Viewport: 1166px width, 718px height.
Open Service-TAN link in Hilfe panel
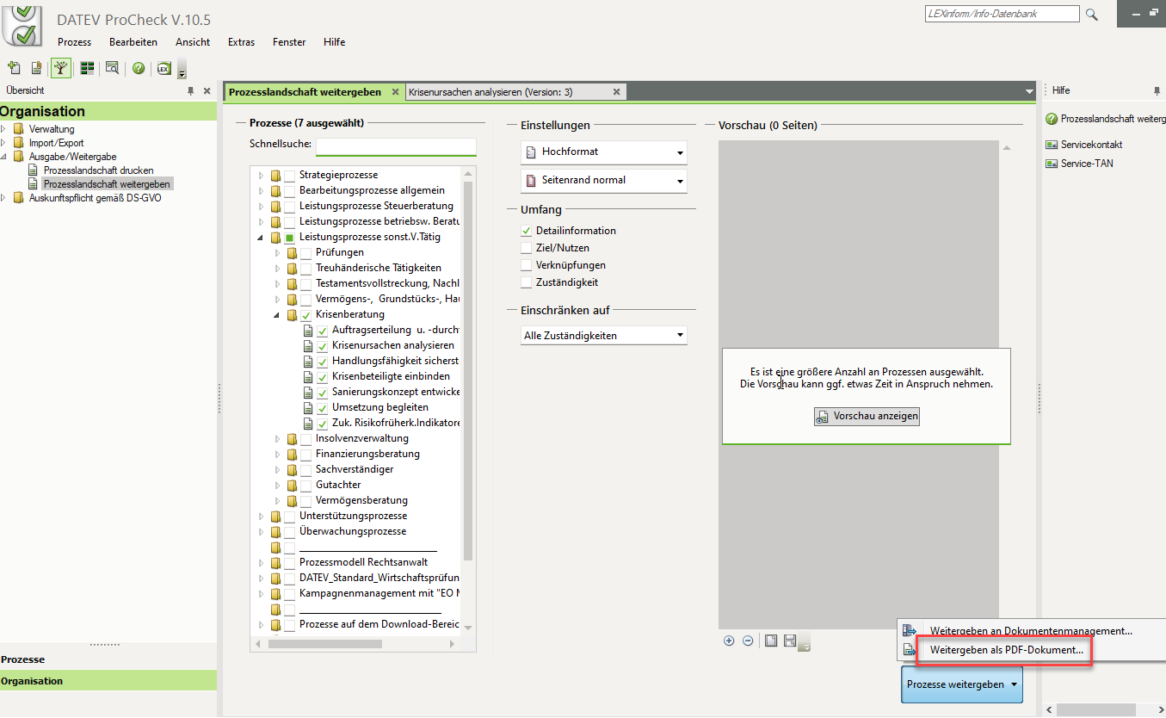[x=1087, y=164]
